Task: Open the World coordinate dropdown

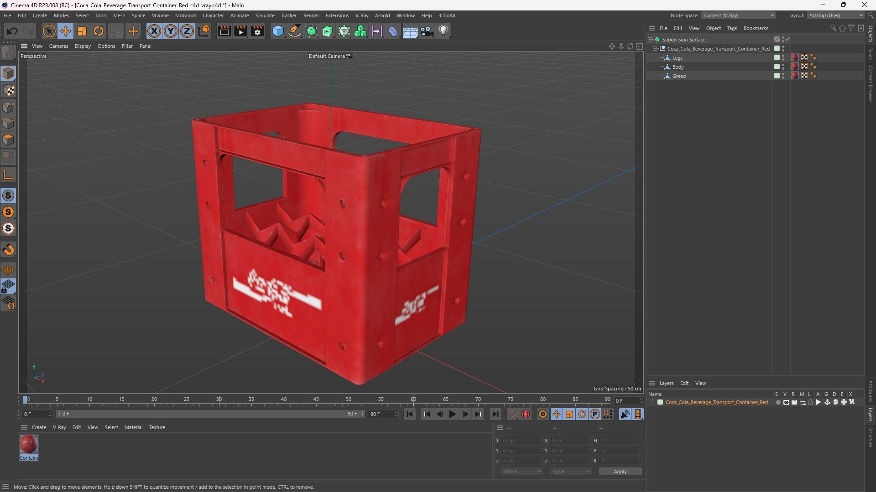Action: coord(521,471)
